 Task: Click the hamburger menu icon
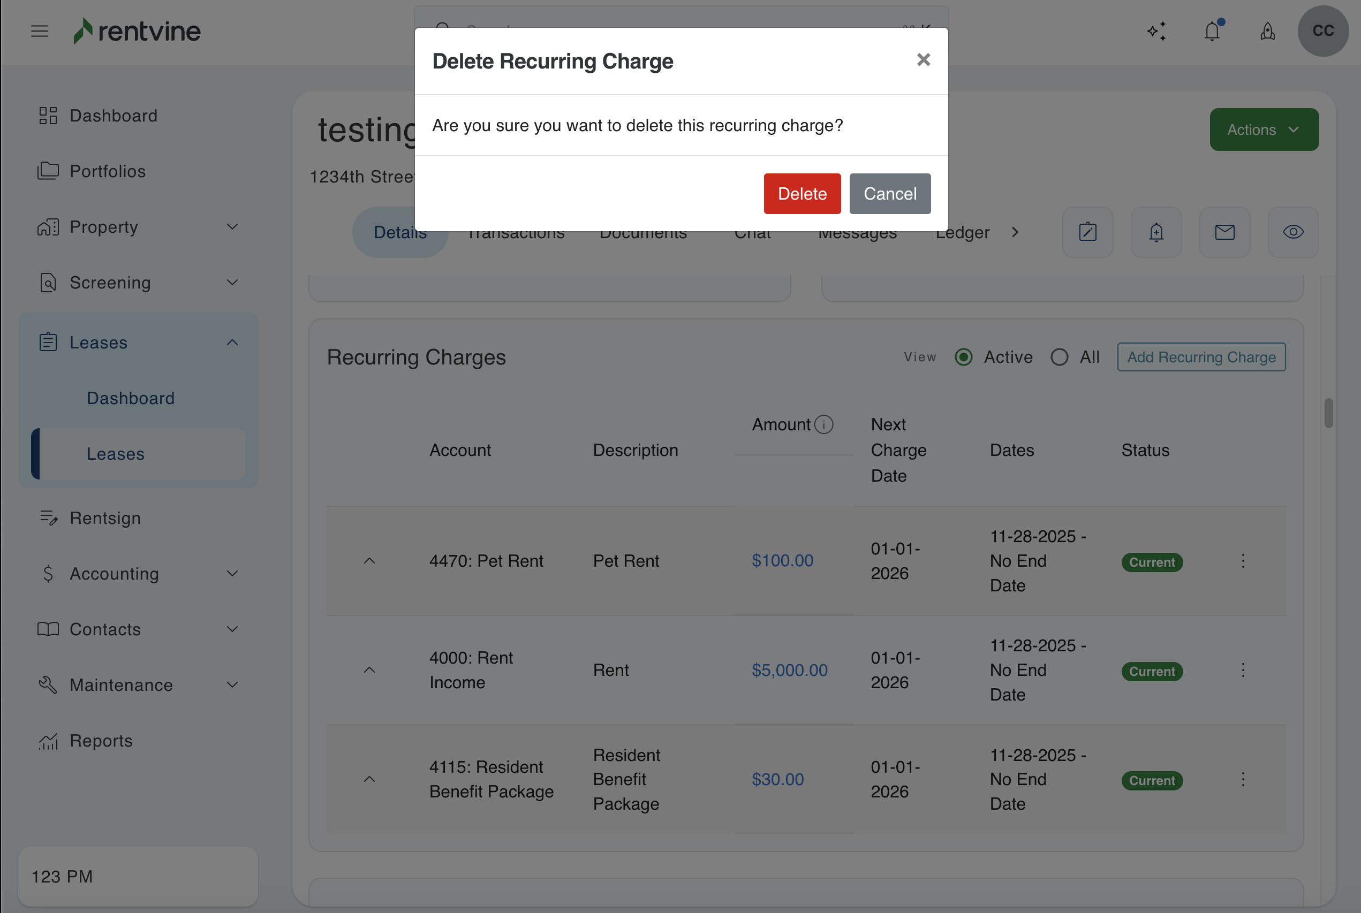[40, 31]
